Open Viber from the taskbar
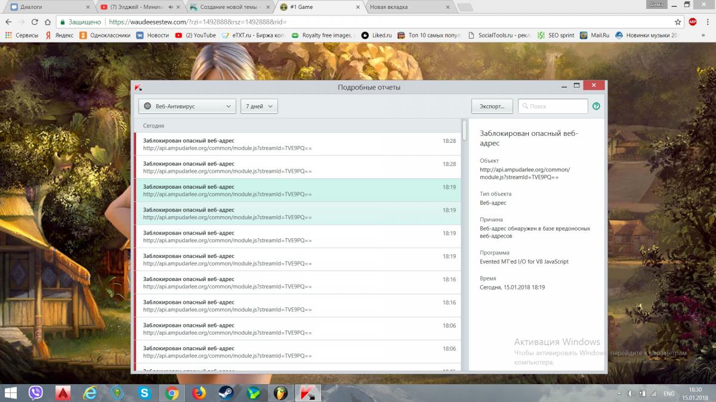716x402 pixels. [x=36, y=393]
